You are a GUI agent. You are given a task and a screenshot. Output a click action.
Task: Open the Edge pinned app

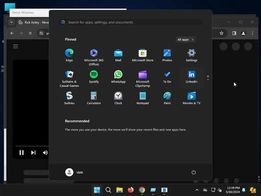tap(69, 56)
